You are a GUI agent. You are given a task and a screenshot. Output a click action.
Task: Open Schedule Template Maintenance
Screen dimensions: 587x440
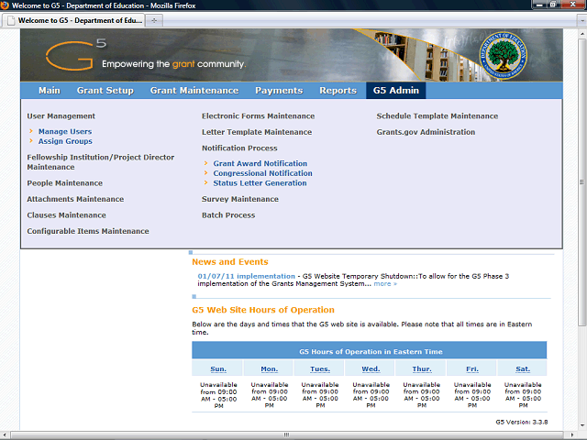[x=437, y=116]
